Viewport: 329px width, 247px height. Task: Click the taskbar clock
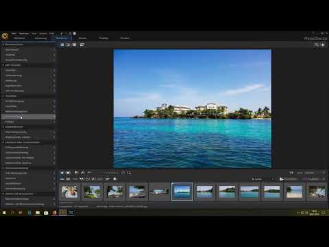point(314,213)
